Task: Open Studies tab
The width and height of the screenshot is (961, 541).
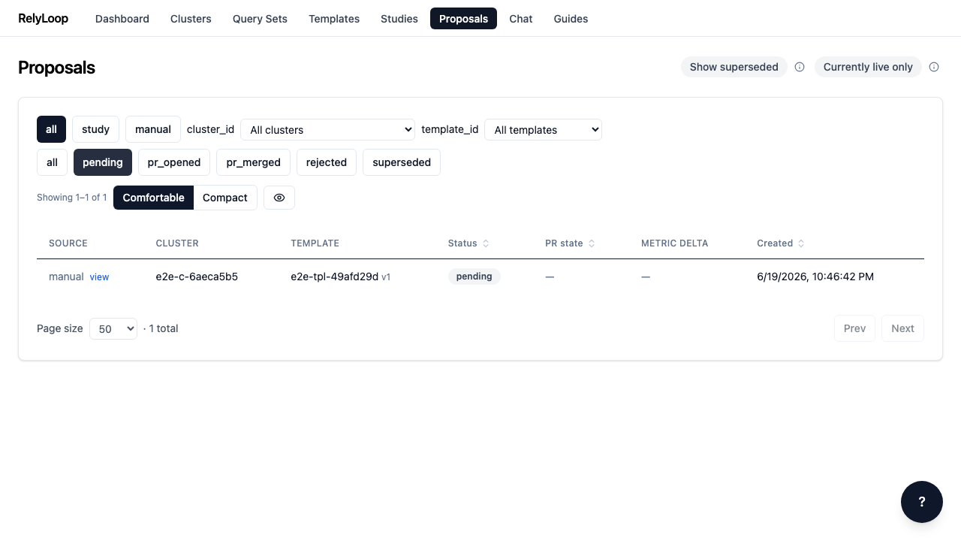Action: click(399, 19)
